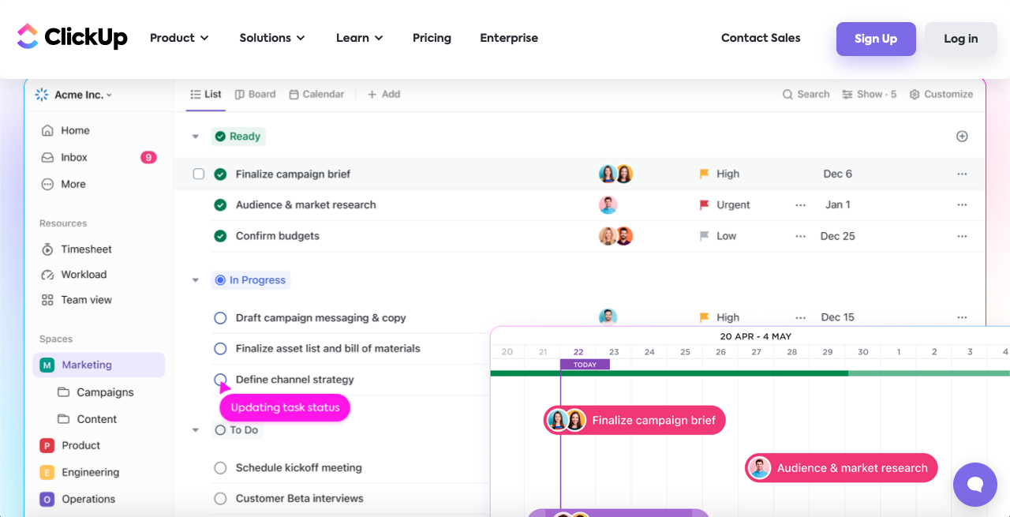Screen dimensions: 1010x517
Task: Click the Log in button
Action: (x=960, y=39)
